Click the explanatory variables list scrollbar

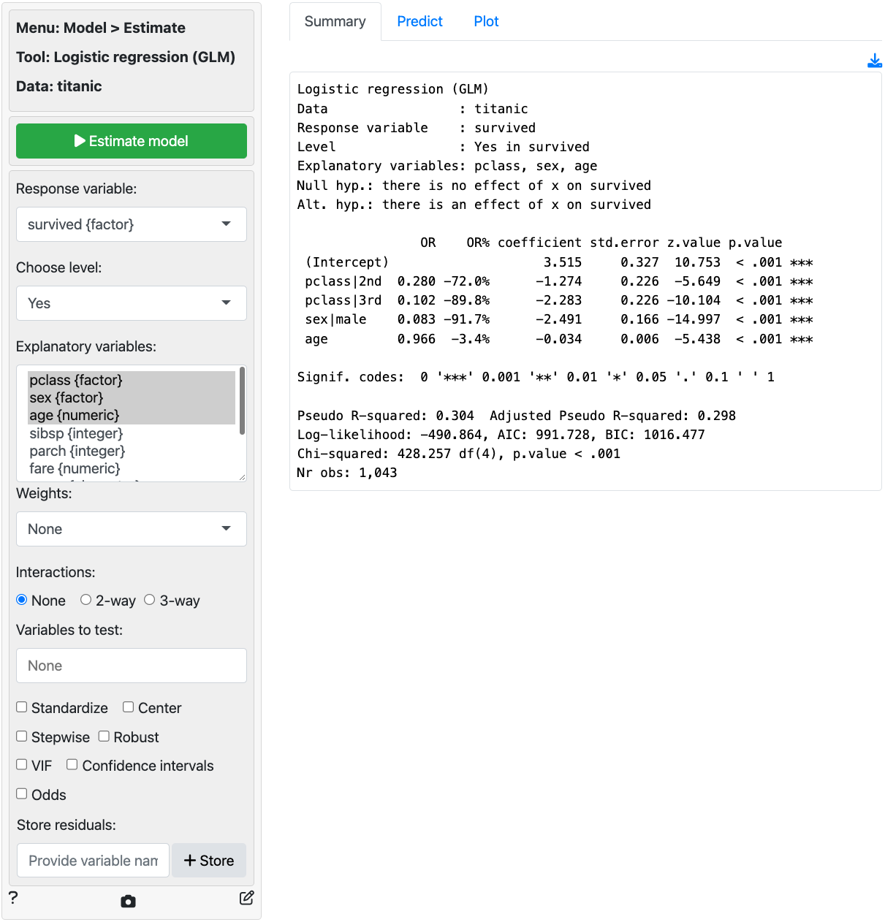point(242,402)
